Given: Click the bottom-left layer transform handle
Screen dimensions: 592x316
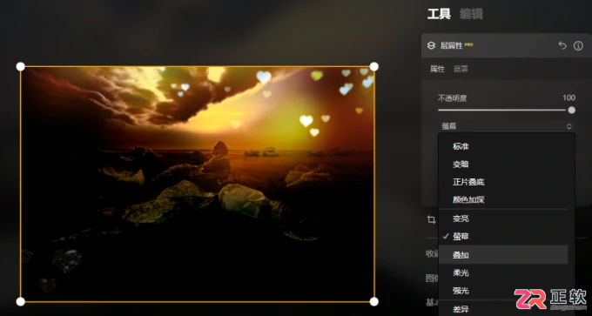Looking at the screenshot, I should coord(20,301).
